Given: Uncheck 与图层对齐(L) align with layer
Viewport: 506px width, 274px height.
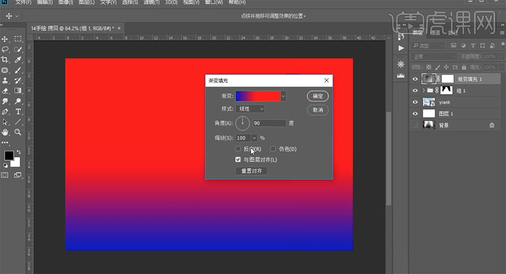Looking at the screenshot, I should coord(238,159).
